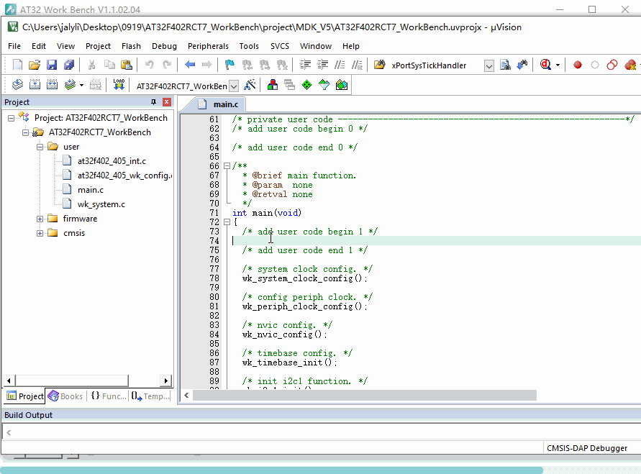
Task: Rebuild all target files
Action: point(52,85)
